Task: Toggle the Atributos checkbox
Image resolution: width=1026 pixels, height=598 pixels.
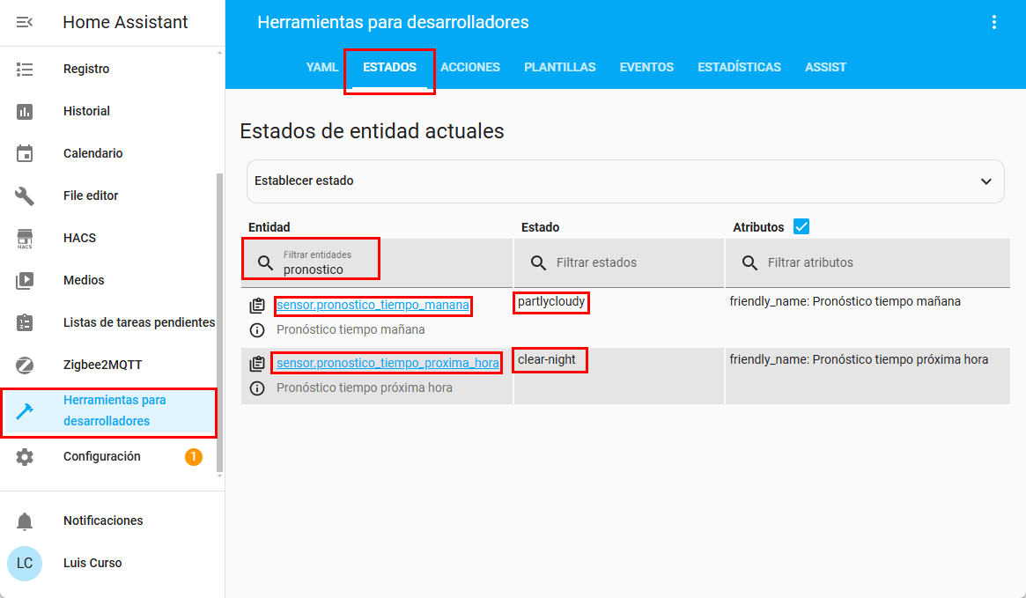Action: [801, 226]
